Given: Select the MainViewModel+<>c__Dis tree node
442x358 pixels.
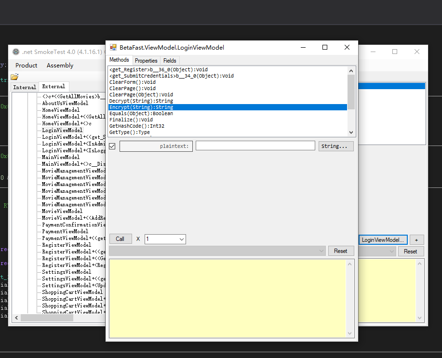Looking at the screenshot, I should point(74,164).
